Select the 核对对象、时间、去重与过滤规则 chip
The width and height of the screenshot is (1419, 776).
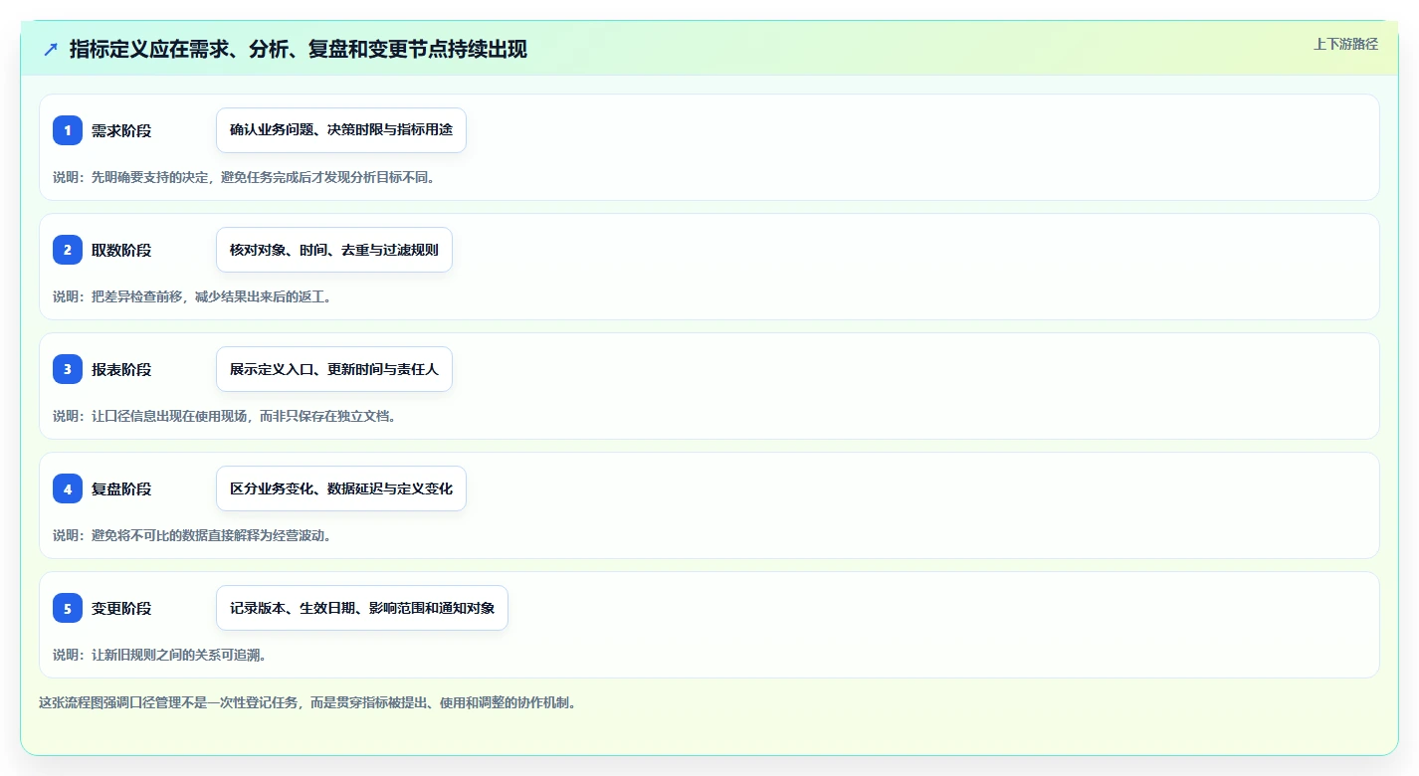(x=334, y=250)
